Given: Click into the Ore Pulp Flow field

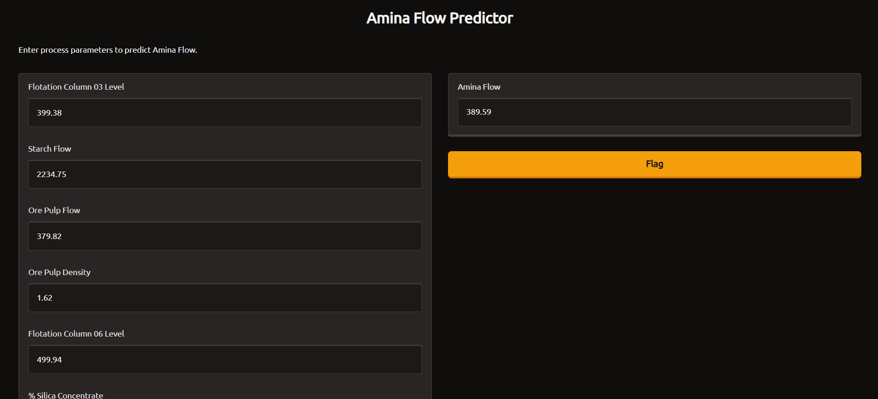Looking at the screenshot, I should [x=225, y=236].
